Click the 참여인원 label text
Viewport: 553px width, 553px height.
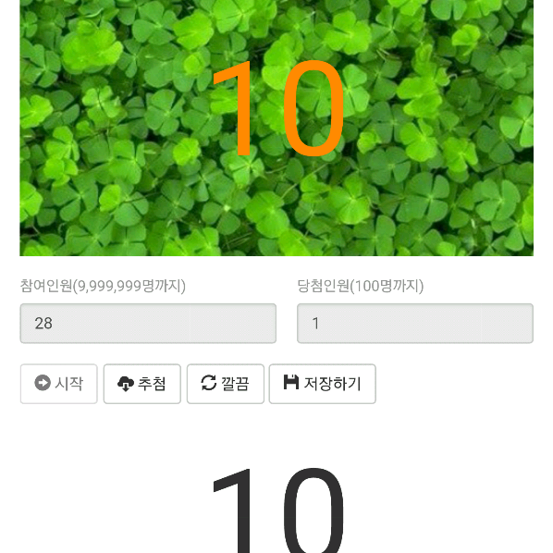point(46,286)
